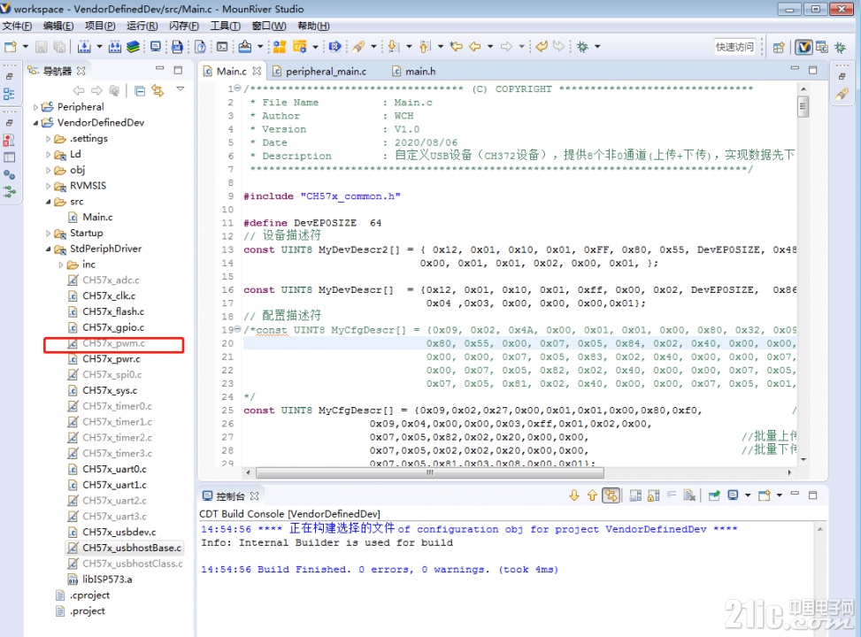The height and width of the screenshot is (637, 861).
Task: Collapse the VendorDefinedDev project node
Action: pyautogui.click(x=35, y=123)
